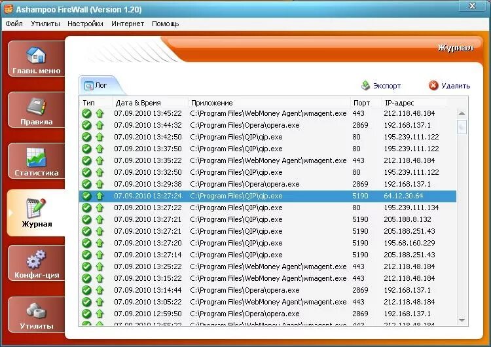
Task: Click IP 195.68.160.229 cell
Action: coord(409,243)
